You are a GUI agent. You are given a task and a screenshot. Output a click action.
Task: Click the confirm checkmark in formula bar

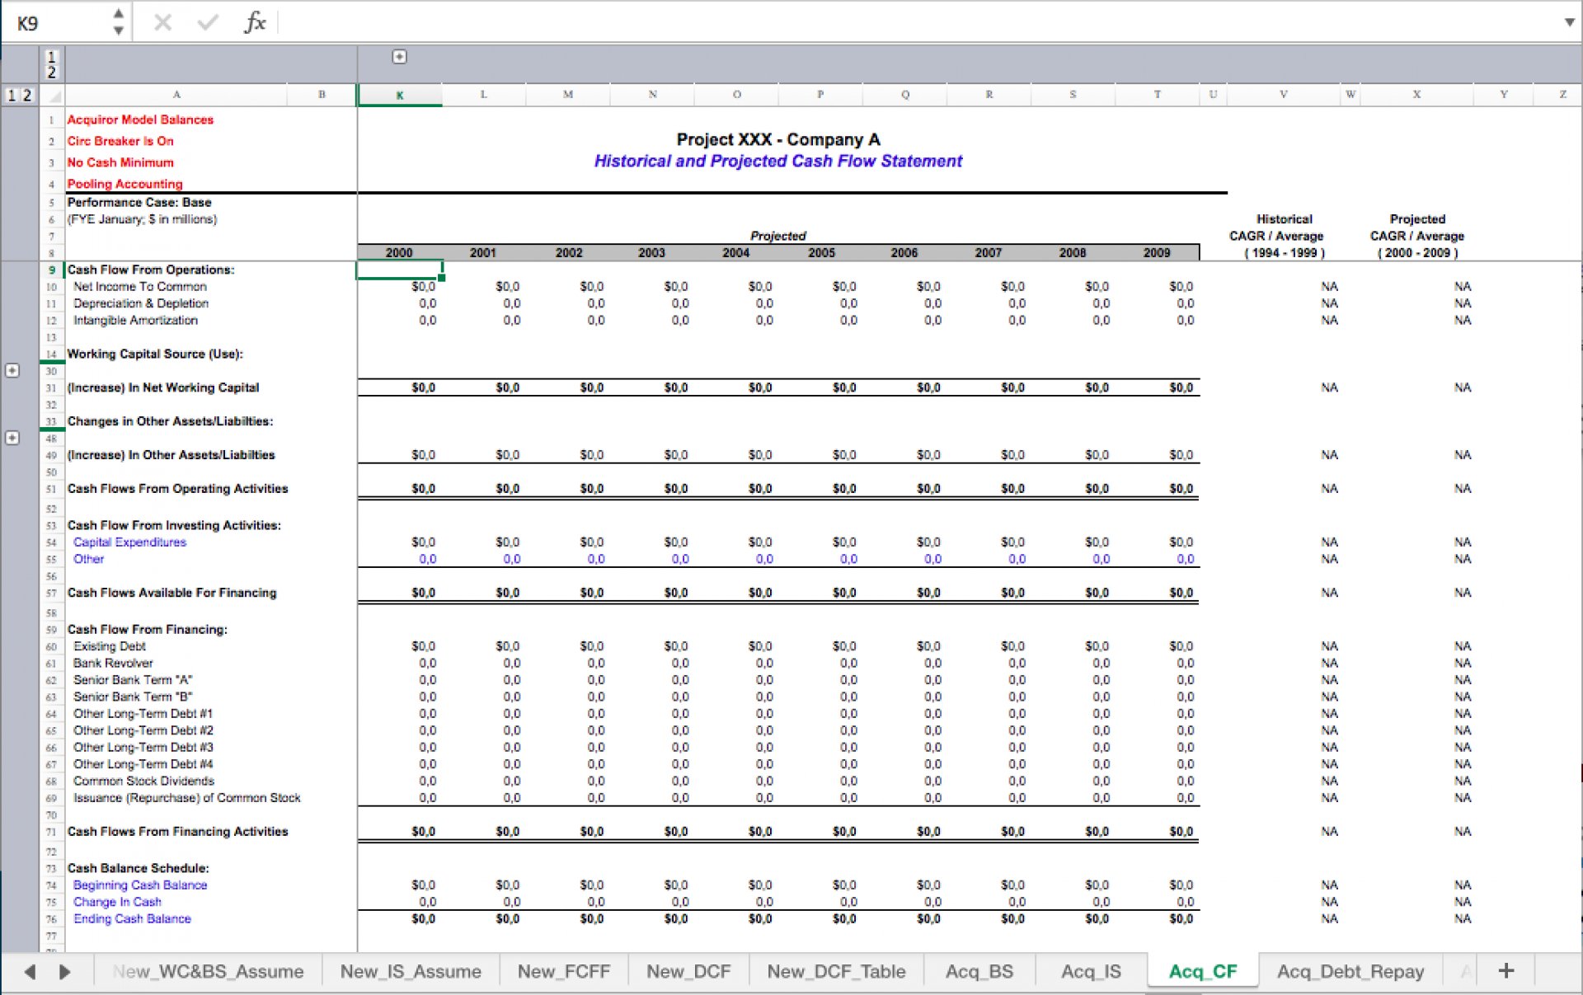coord(208,22)
